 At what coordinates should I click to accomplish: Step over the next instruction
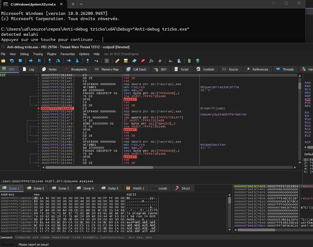(x=58, y=61)
